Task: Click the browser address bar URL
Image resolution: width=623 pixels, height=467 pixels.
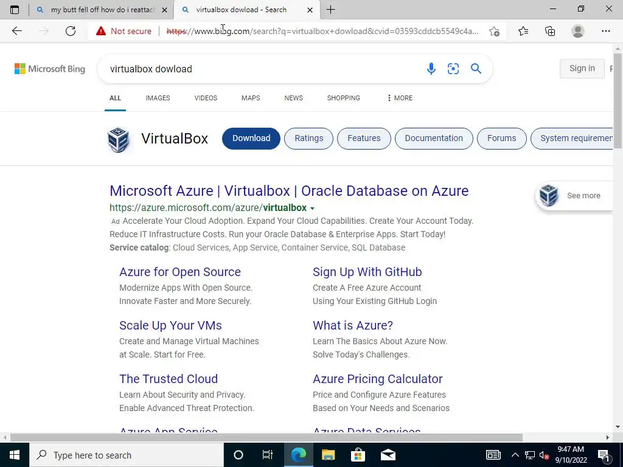Action: [x=322, y=31]
